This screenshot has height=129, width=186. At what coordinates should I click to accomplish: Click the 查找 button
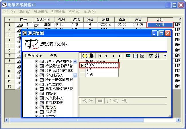point(53,55)
